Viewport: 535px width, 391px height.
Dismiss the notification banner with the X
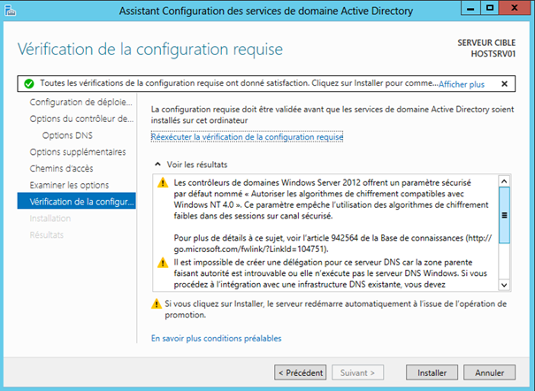(504, 84)
